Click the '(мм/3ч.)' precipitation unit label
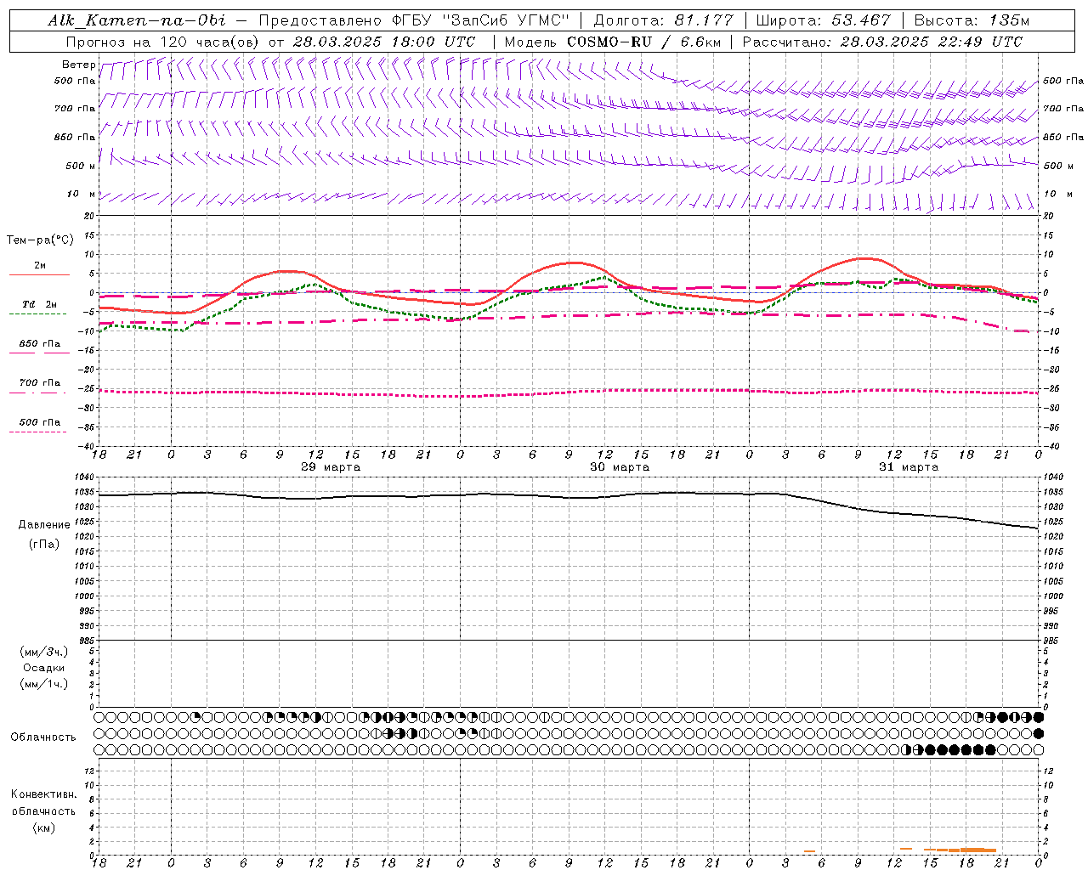Image resolution: width=1088 pixels, height=870 pixels. point(44,652)
